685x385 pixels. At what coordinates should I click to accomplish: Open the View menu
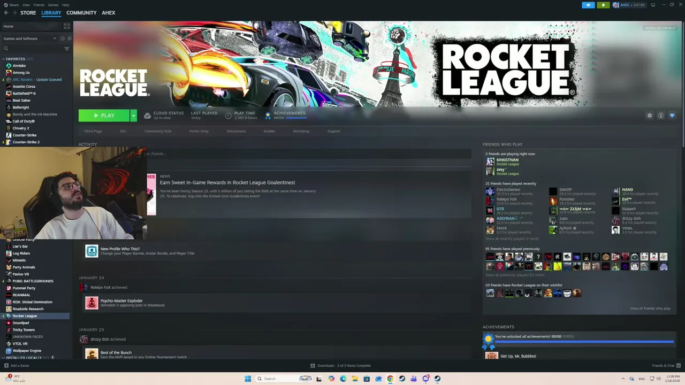click(x=26, y=5)
